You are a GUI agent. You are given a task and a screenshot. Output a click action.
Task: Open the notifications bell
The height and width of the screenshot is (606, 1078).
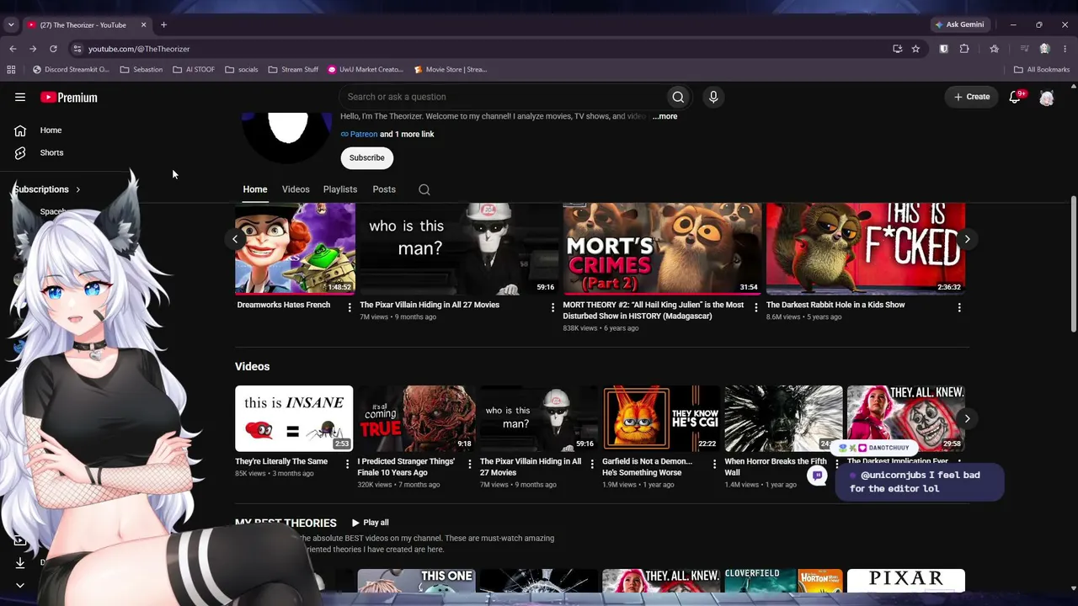tap(1015, 97)
